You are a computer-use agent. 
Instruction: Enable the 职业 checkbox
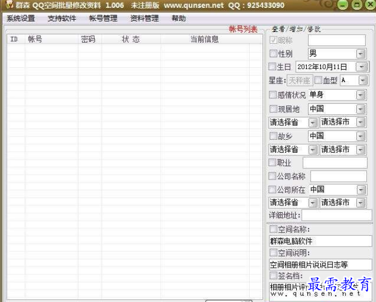(273, 162)
